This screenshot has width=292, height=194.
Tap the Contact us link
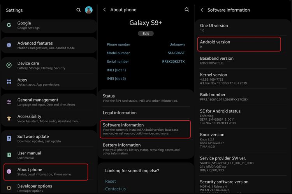pos(115,189)
